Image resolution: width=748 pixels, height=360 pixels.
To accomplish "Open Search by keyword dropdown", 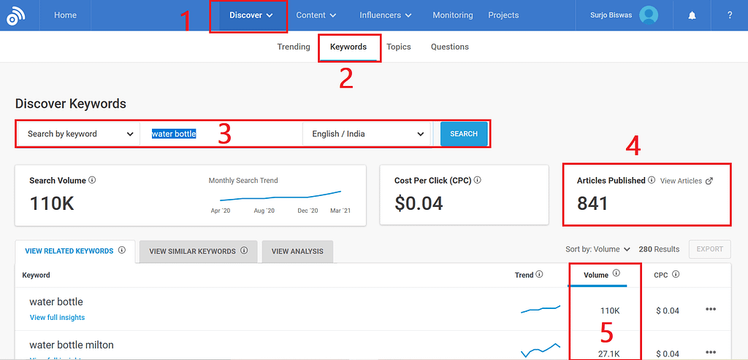I will click(79, 134).
